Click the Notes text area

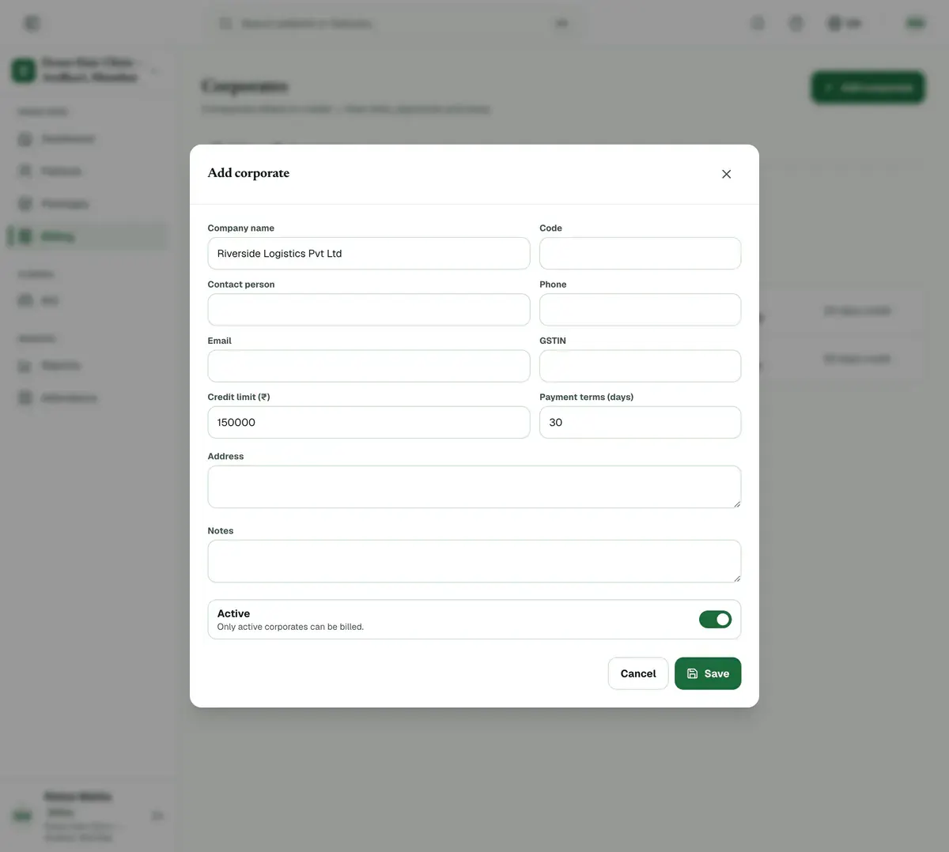(x=475, y=561)
